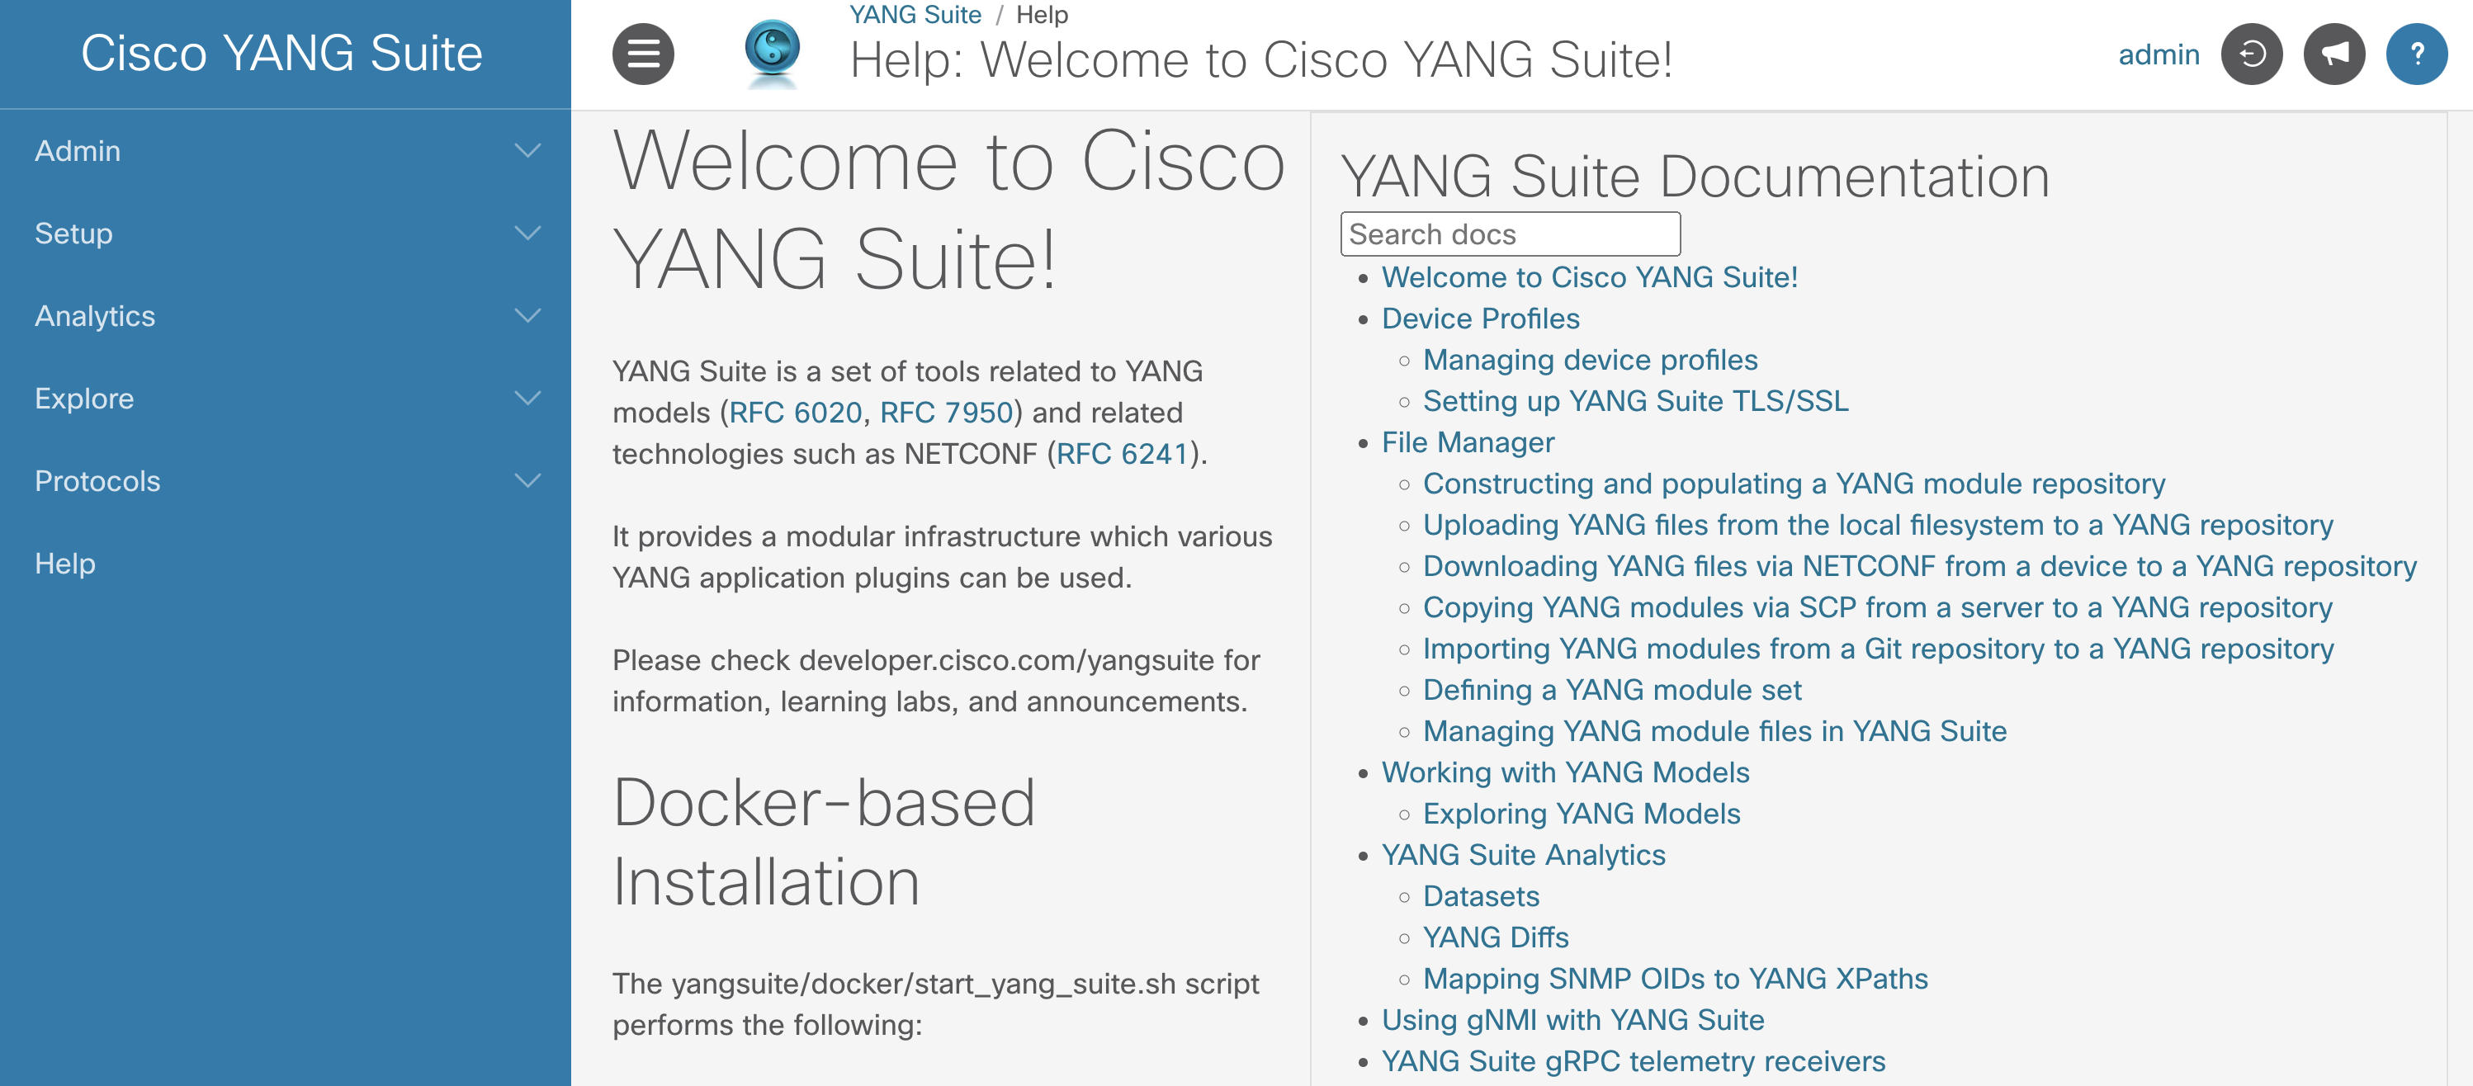Click the YANG Suite yin-yang logo

click(x=773, y=53)
